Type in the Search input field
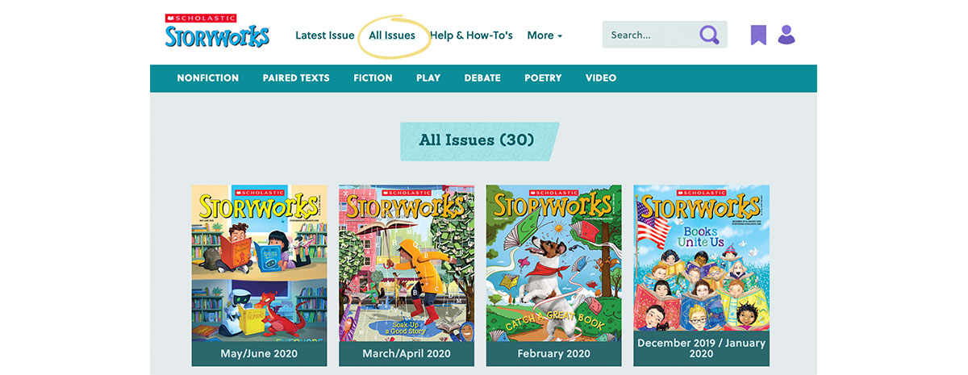Image resolution: width=968 pixels, height=375 pixels. pos(649,35)
